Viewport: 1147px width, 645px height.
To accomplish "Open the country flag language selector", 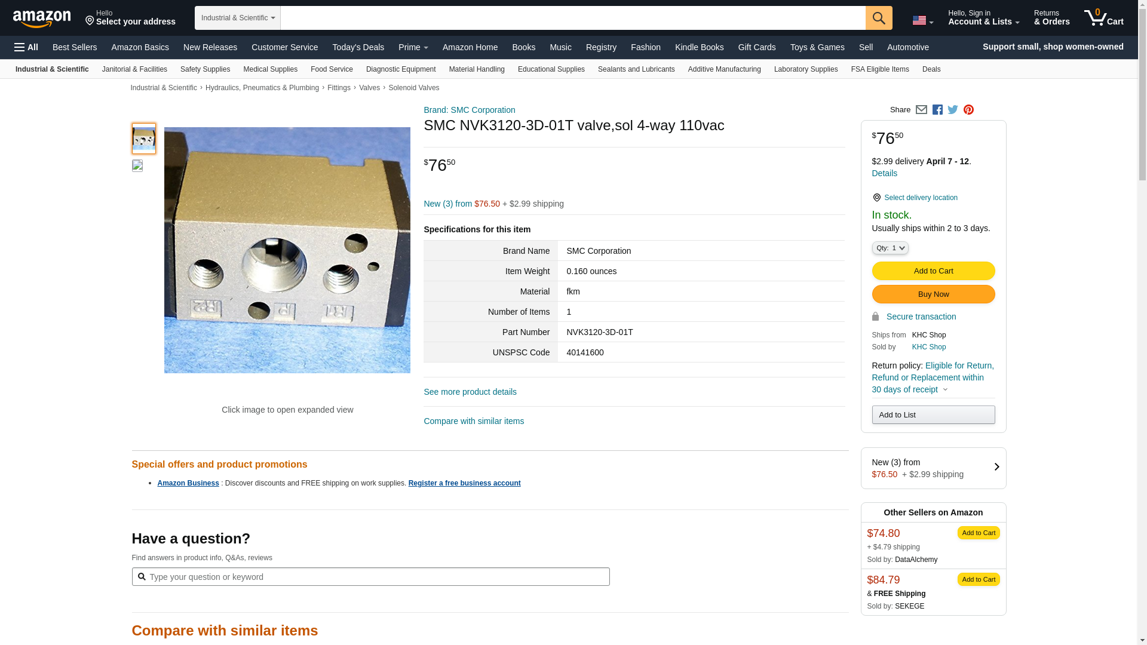I will 922,20.
